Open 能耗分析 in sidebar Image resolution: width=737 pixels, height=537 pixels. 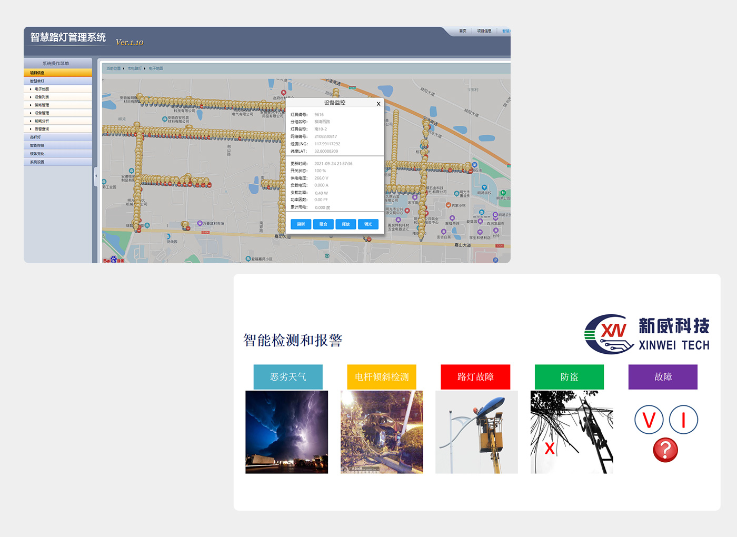[x=42, y=121]
